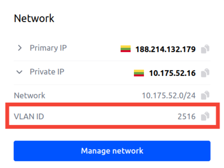Click the VLAN ID value 2516
This screenshot has height=168, width=224.
[186, 117]
